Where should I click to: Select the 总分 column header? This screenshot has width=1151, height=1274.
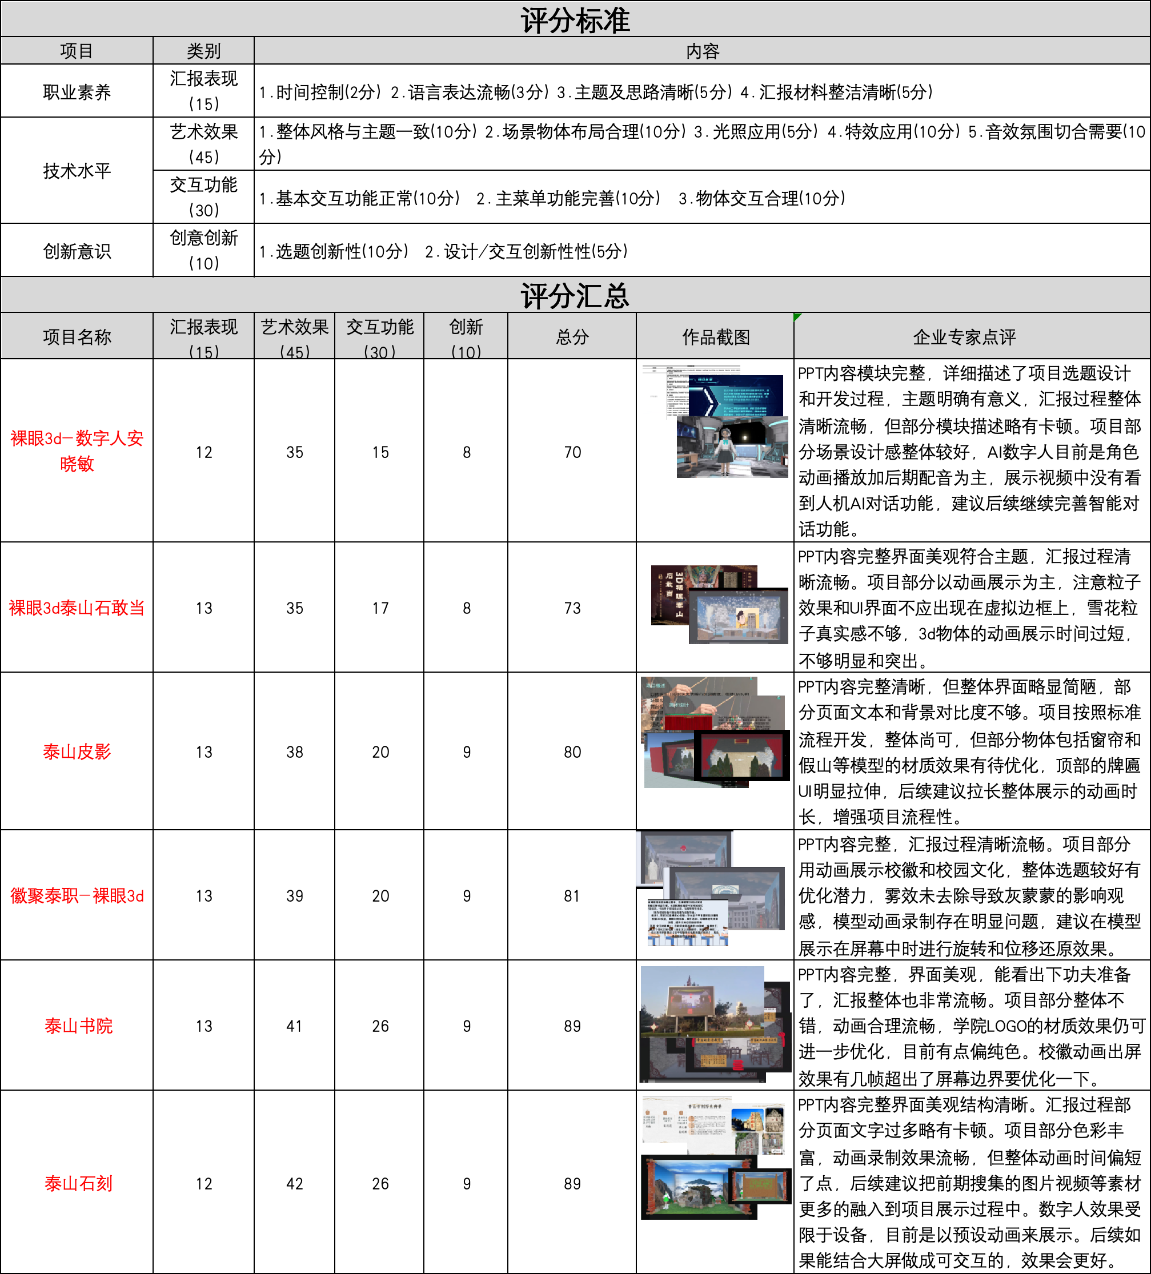571,337
